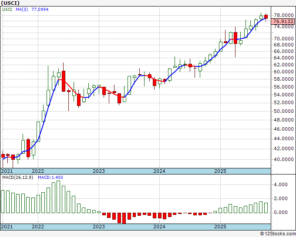
Task: Select the 58.0000 price axis label
Action: coord(284,79)
